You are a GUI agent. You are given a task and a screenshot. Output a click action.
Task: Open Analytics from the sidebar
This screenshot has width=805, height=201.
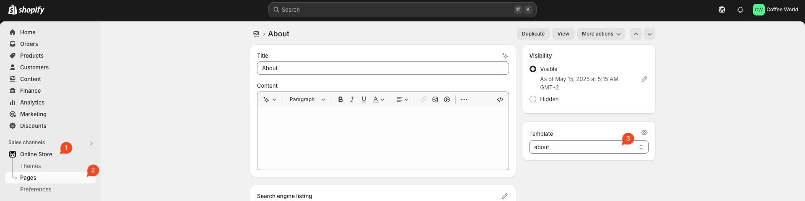click(32, 102)
